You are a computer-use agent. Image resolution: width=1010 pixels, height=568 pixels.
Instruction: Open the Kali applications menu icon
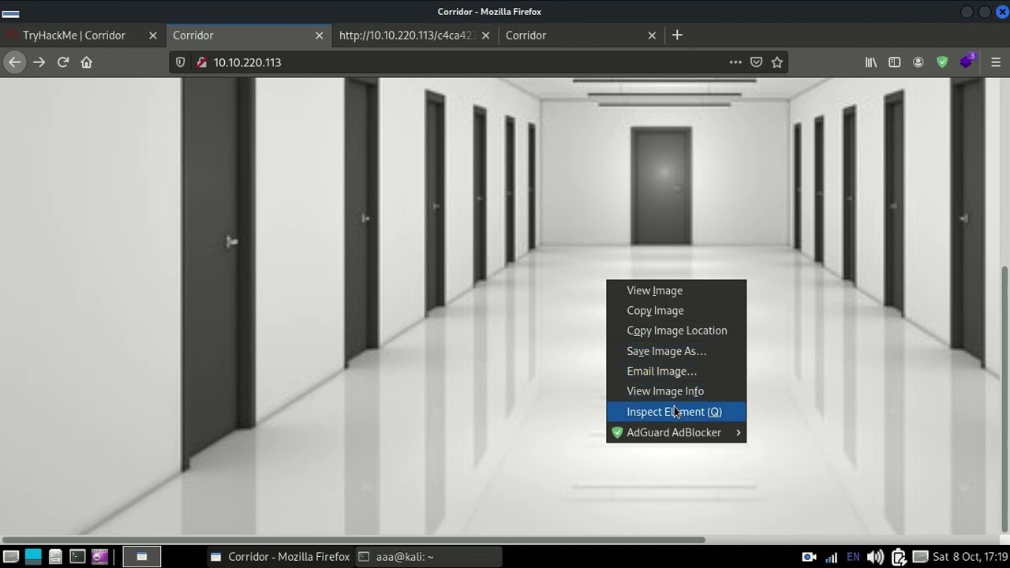point(11,556)
